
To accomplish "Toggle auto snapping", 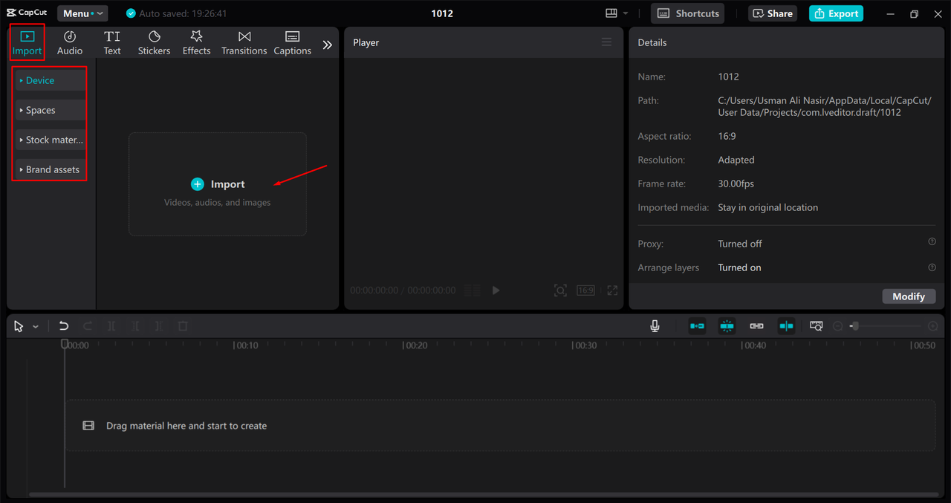I will pos(727,326).
